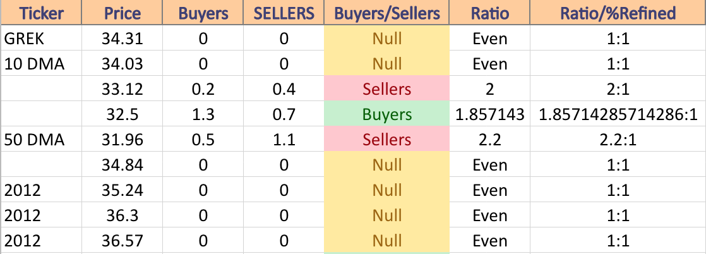Screen dimensions: 706x254
Task: Click the ratio cell showing 1.857143
Action: (x=490, y=114)
